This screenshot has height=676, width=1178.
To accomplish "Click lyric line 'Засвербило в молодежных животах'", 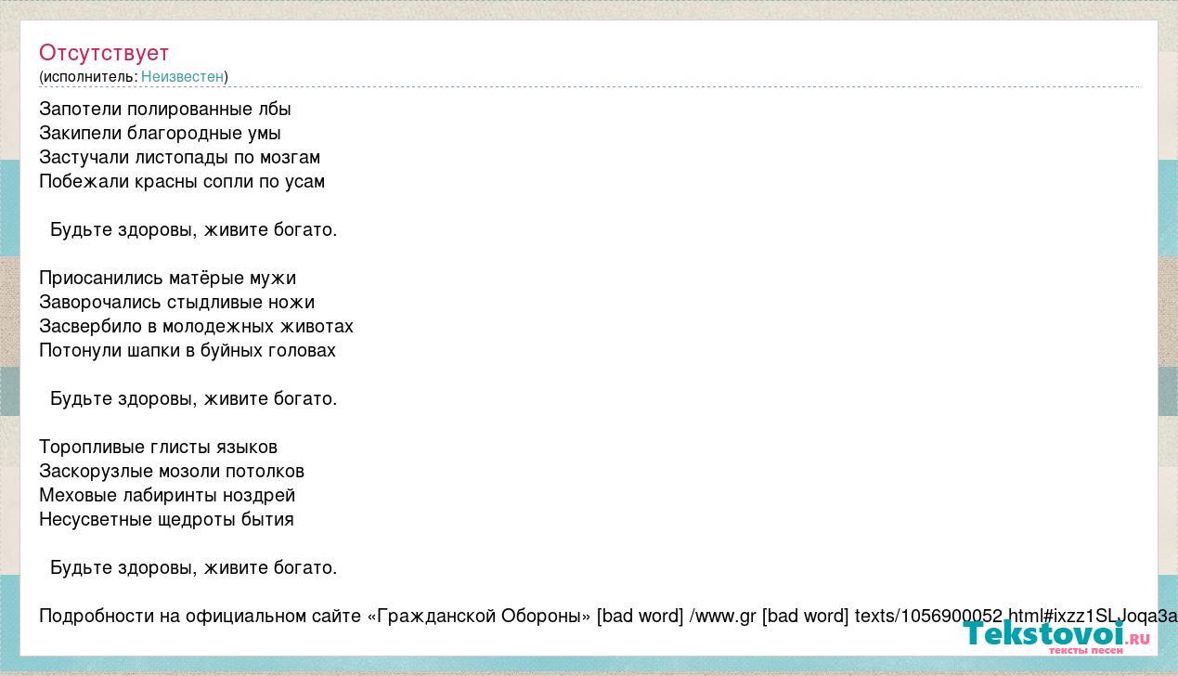I will click(196, 327).
